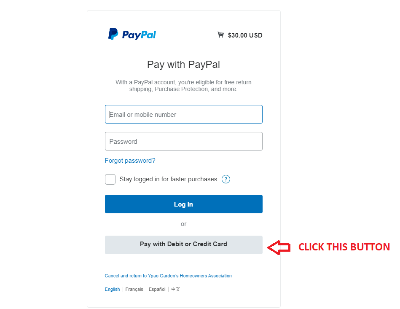The height and width of the screenshot is (309, 400).
Task: Click the PayPal double-P logo mark
Action: point(113,34)
